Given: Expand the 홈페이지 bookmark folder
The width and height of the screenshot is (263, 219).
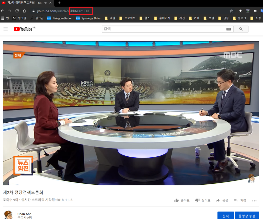Looking at the screenshot, I should coord(162,18).
